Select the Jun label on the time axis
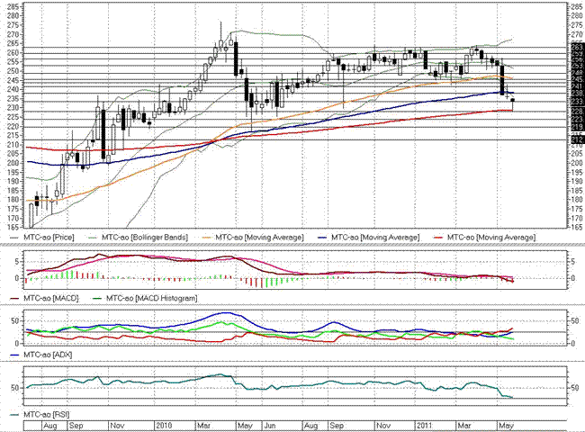This screenshot has width=585, height=432. [270, 426]
